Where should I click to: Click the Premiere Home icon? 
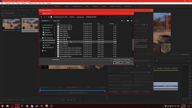(x=3, y=6)
